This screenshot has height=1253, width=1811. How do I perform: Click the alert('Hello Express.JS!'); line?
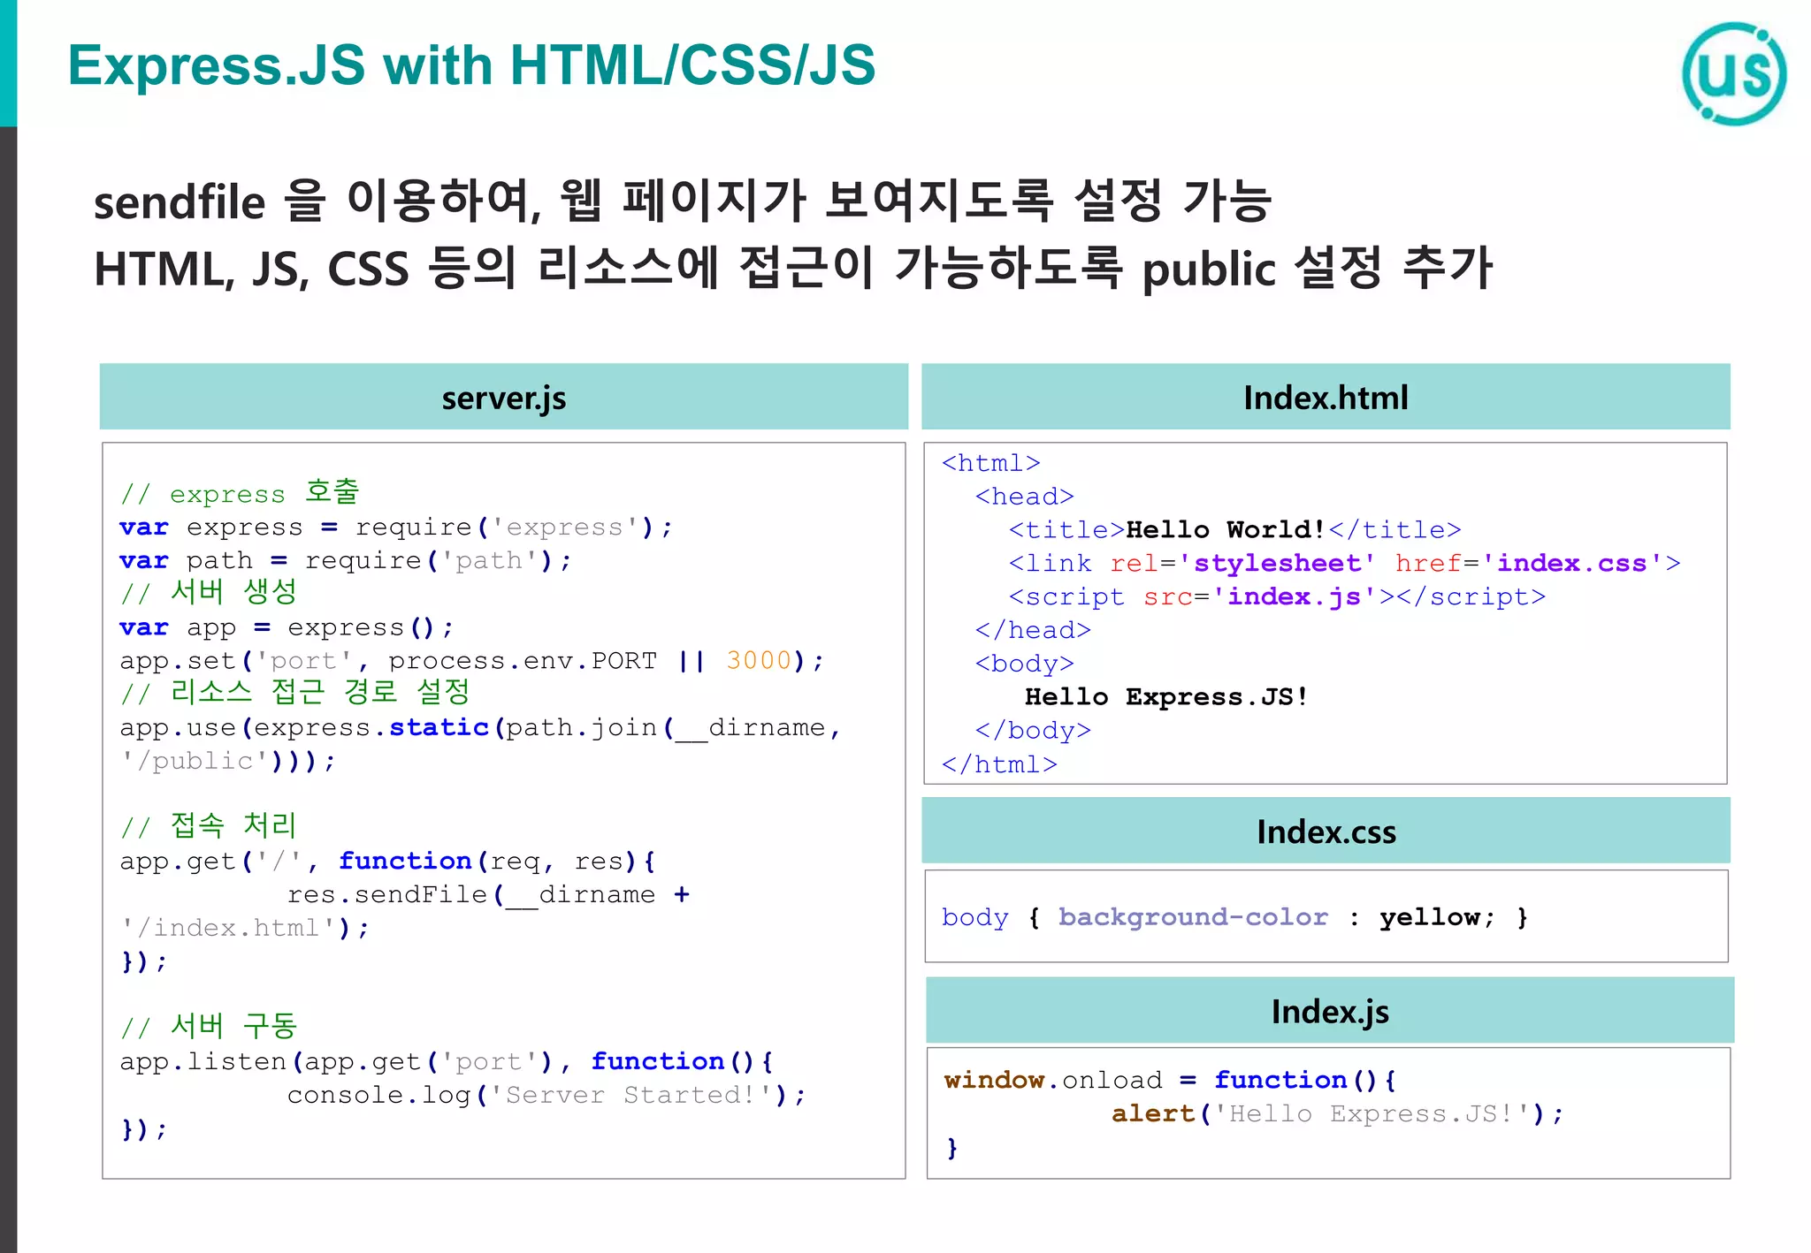1337,1113
